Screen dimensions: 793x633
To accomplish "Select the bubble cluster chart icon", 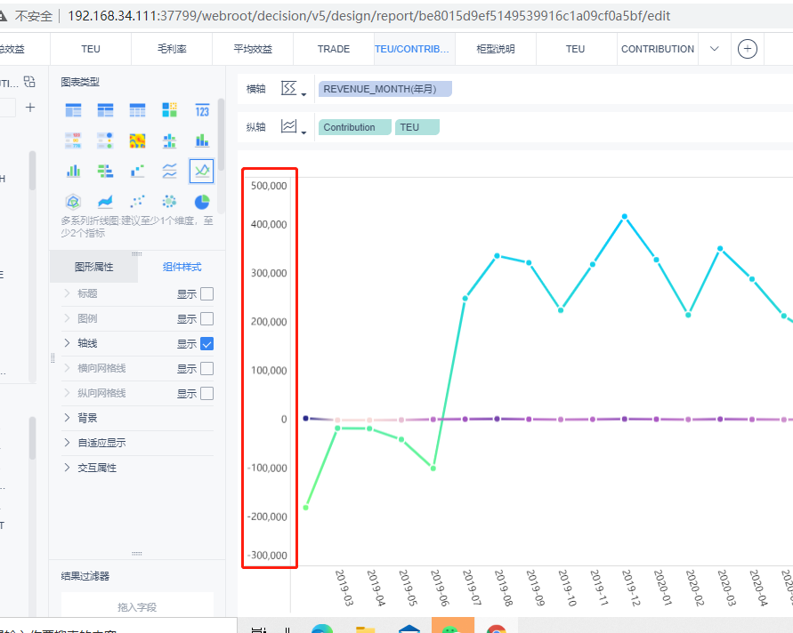I will tap(169, 202).
